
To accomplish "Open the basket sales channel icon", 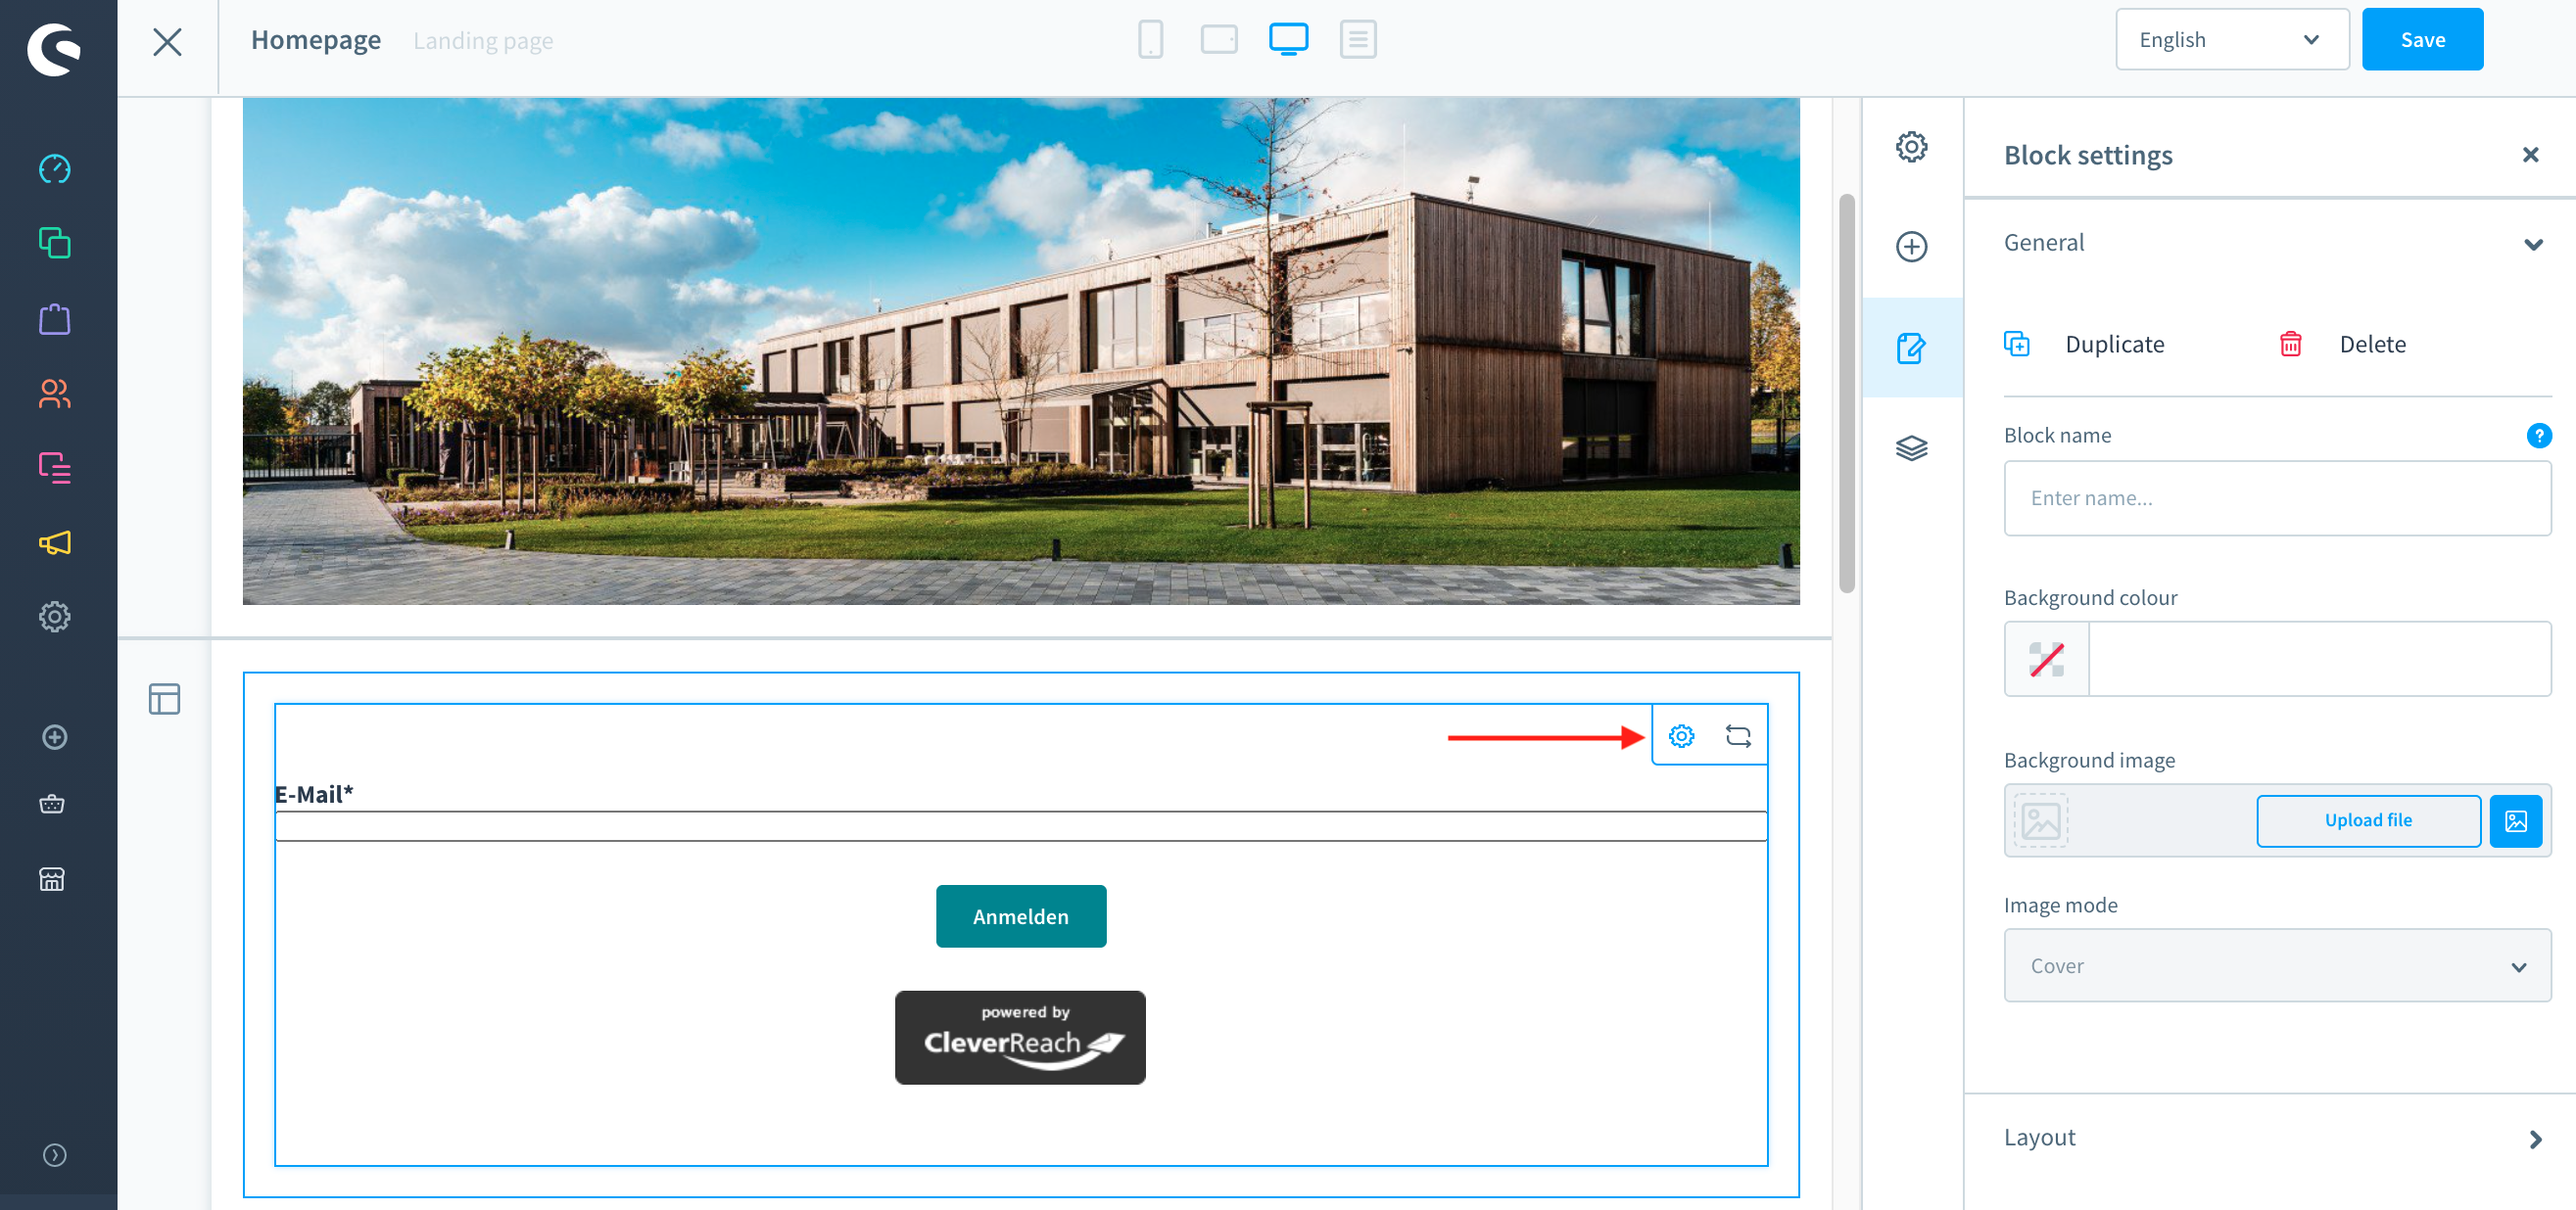I will pos(52,805).
